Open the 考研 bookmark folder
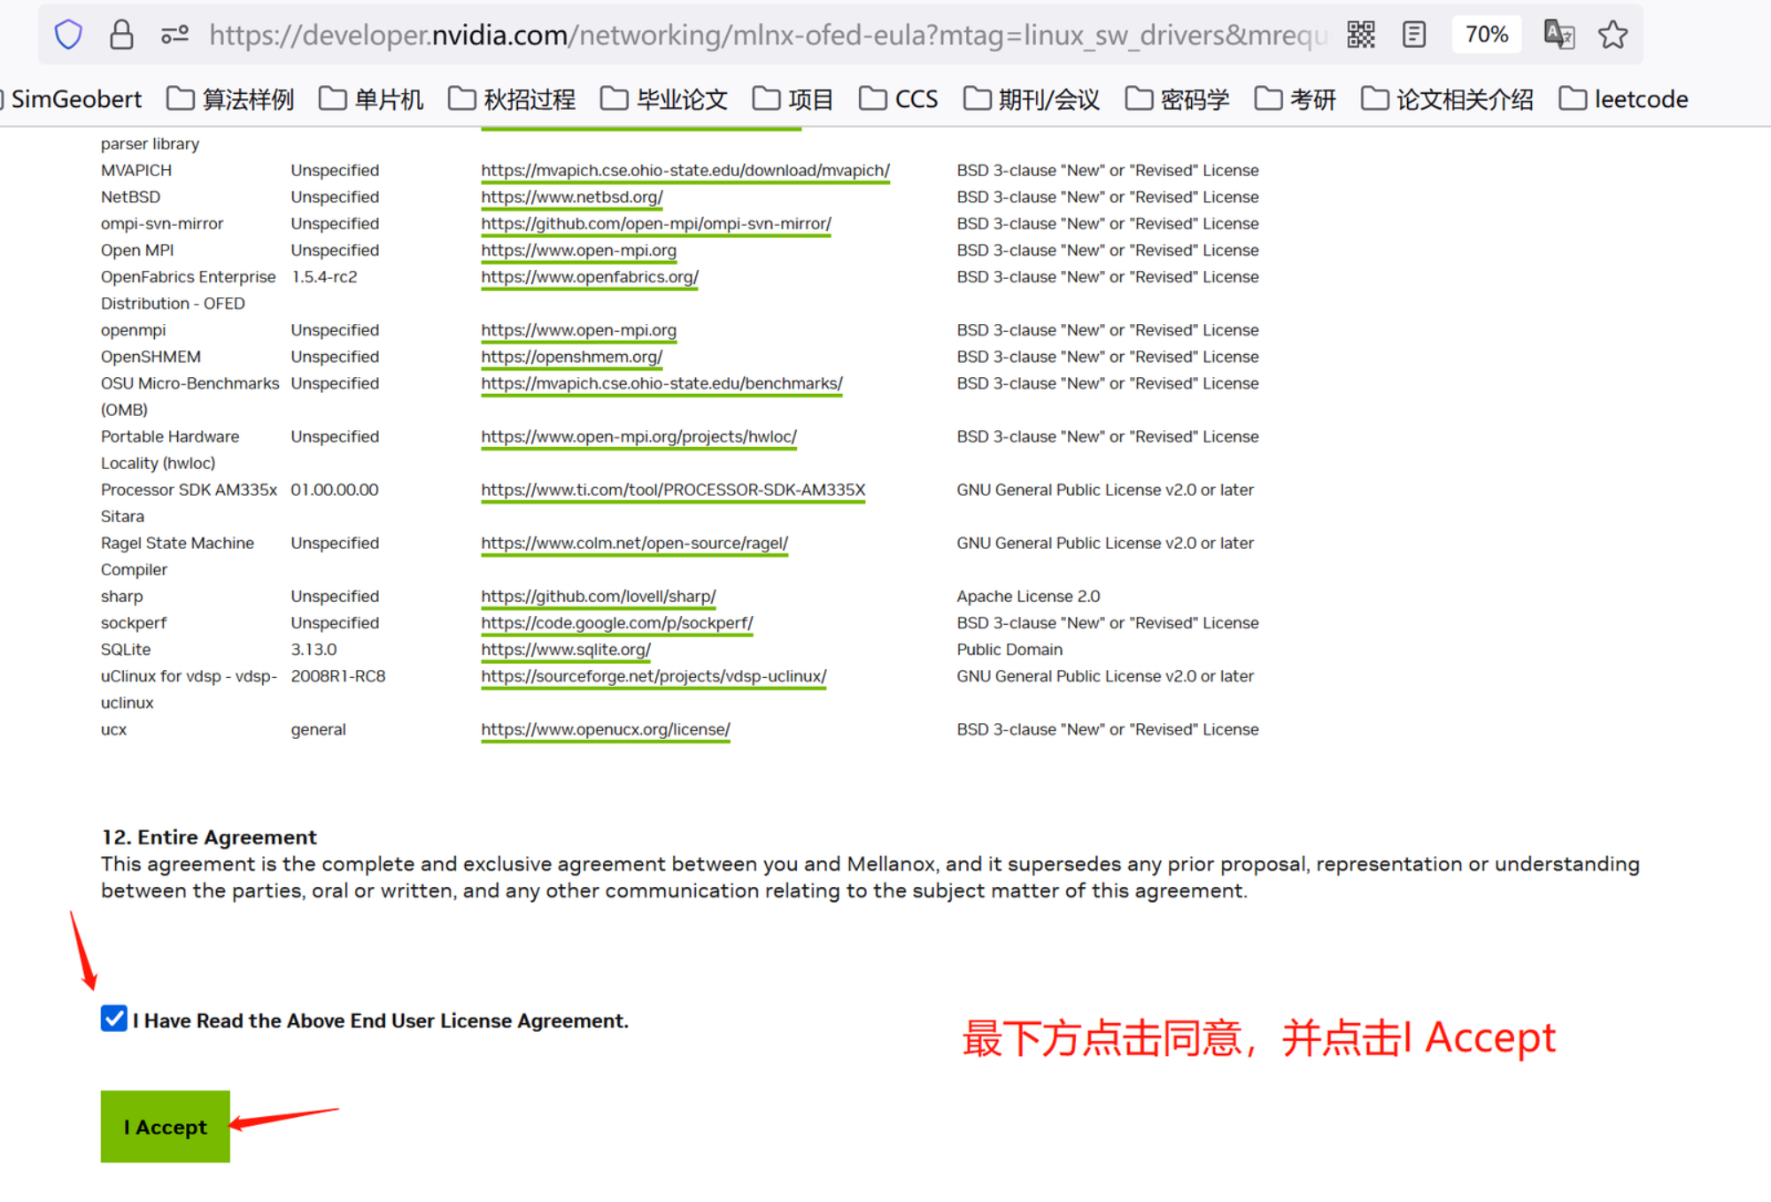This screenshot has width=1771, height=1202. pyautogui.click(x=1295, y=99)
